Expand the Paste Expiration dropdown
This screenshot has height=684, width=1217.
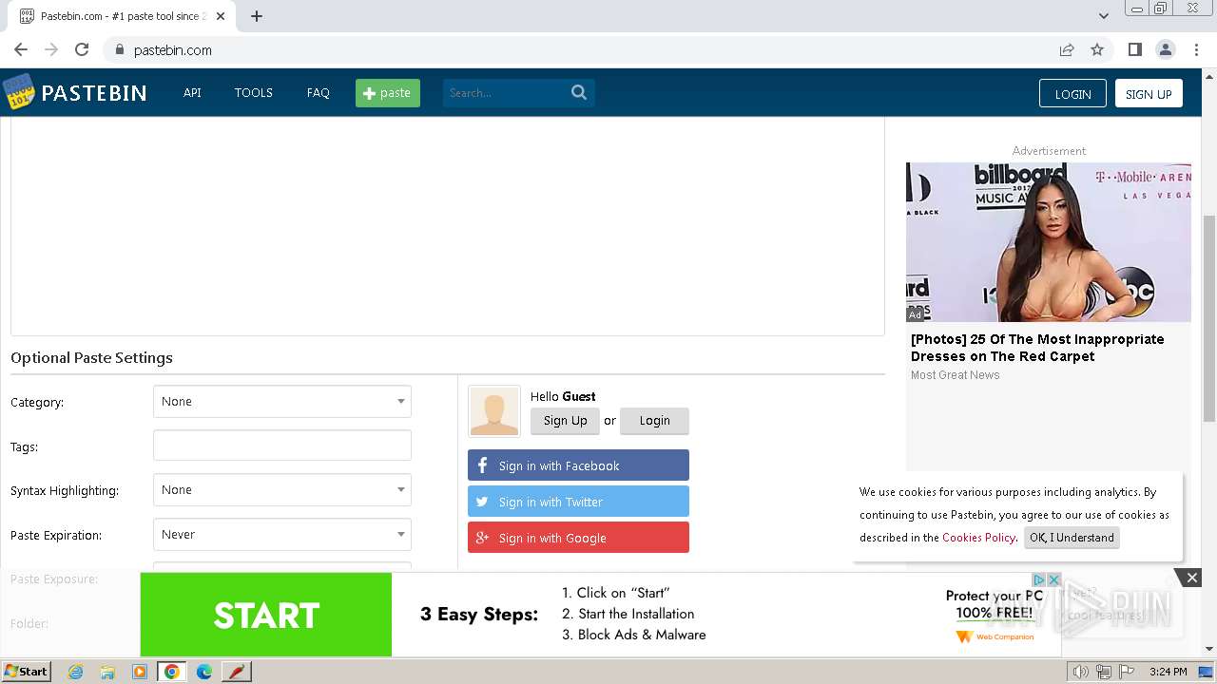[x=282, y=535]
